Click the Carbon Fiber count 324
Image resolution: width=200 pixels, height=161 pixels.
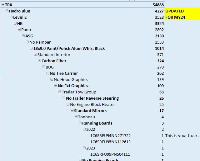(x=160, y=61)
